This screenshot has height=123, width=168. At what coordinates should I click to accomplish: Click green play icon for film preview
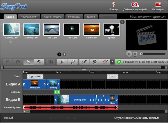tap(119, 62)
